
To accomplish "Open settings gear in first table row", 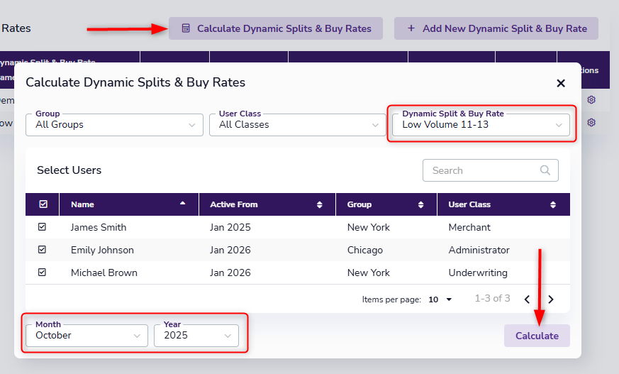I will click(x=591, y=100).
